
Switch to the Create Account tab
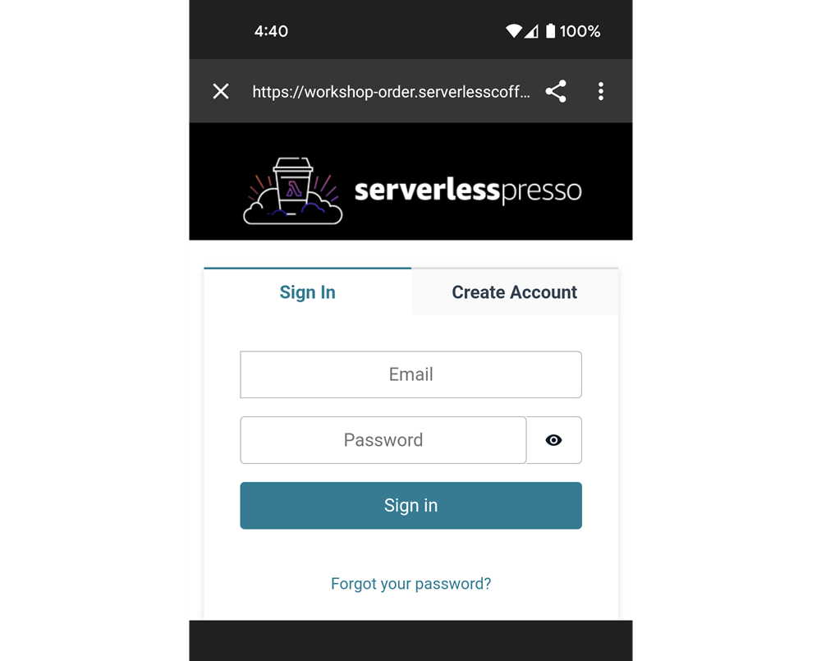515,291
